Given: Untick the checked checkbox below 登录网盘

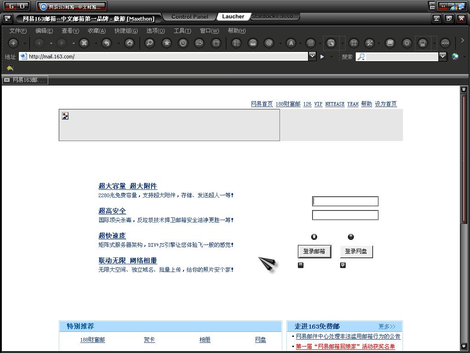Looking at the screenshot, I should tap(343, 265).
